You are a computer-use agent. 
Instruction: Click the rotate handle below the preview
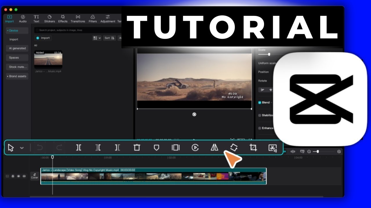(x=194, y=114)
